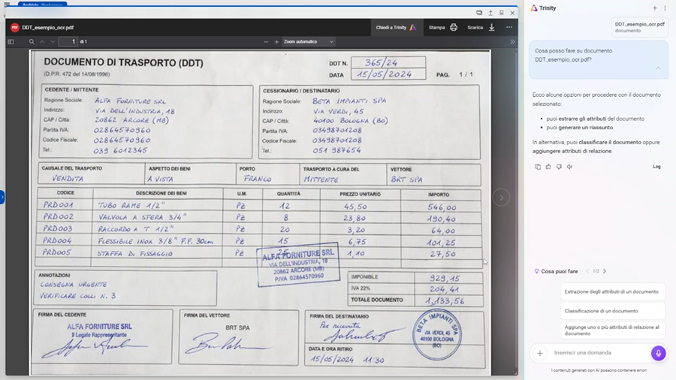The height and width of the screenshot is (380, 676).
Task: Open Trinity panel vertical dots menu
Action: [x=665, y=8]
